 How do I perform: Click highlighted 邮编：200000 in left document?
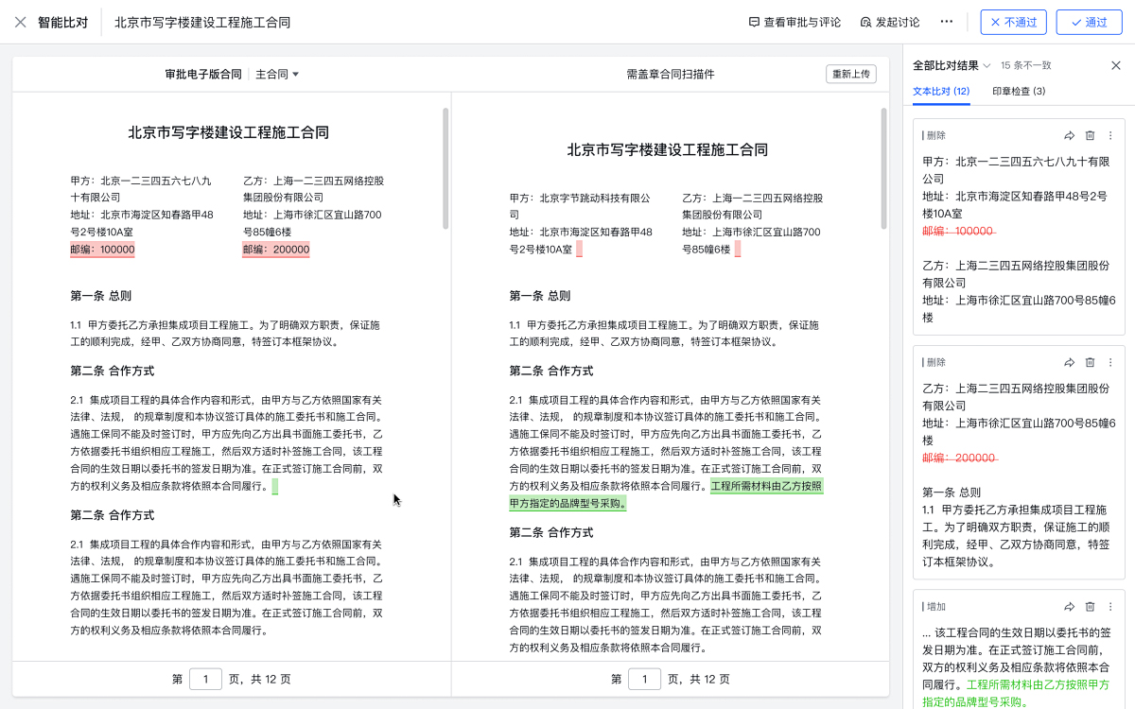coord(276,250)
